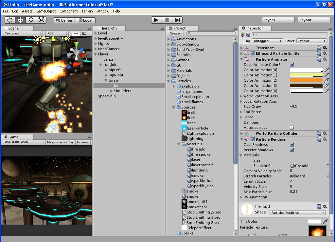Click Maximize on Play button
Viewport: 335px width, 242px height.
pyautogui.click(x=60, y=142)
